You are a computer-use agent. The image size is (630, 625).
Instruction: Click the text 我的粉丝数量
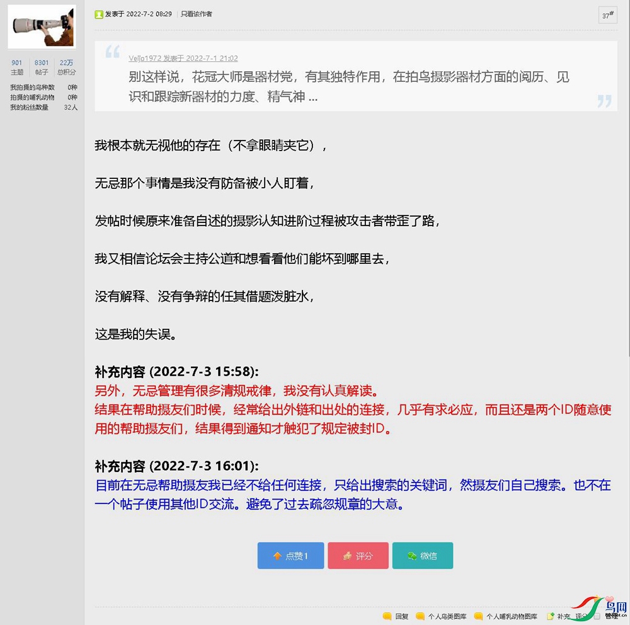29,107
